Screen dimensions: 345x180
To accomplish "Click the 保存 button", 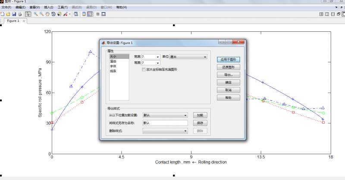I will click(x=200, y=123).
